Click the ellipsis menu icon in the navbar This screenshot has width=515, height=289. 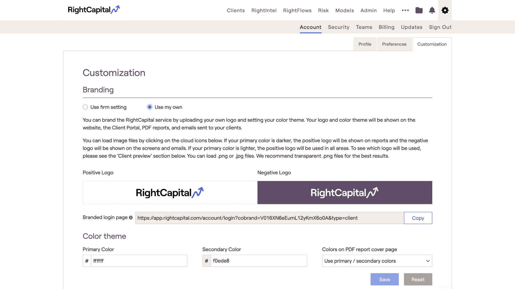pos(405,10)
